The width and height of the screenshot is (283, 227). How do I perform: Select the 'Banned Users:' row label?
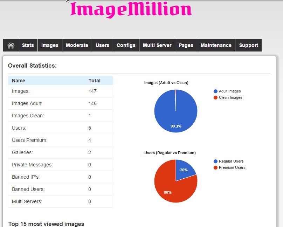28,189
